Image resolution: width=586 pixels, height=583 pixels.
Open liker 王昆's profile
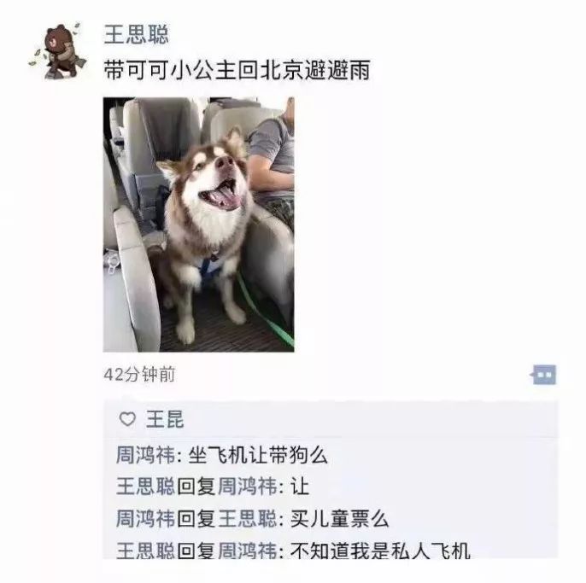point(164,419)
